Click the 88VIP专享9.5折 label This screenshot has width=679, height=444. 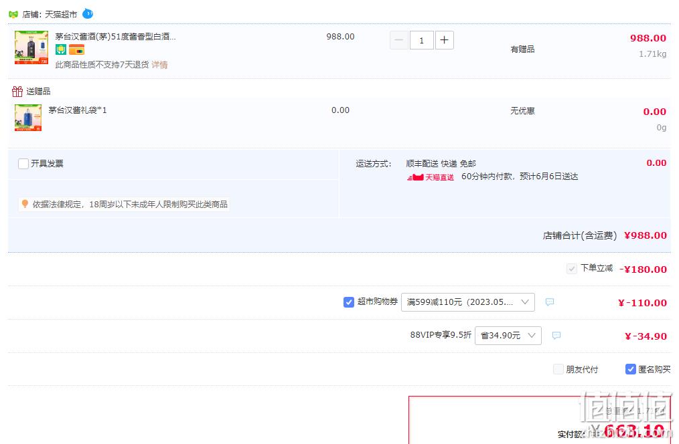[x=441, y=334]
